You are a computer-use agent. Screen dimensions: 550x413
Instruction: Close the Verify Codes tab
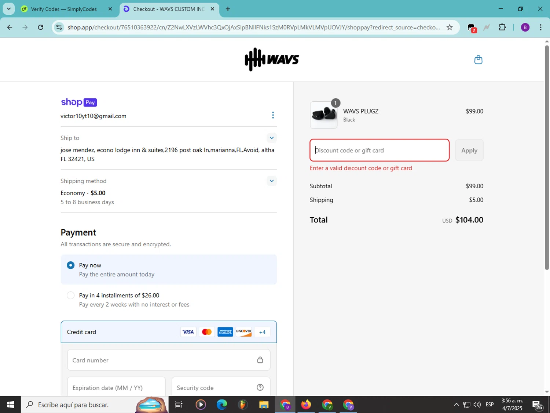(110, 9)
